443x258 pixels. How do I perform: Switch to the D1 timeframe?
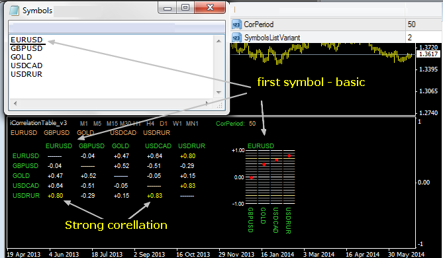(x=164, y=124)
